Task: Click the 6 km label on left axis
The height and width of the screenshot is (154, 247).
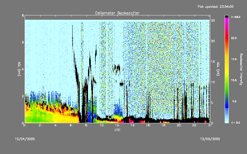Action: pos(23,42)
